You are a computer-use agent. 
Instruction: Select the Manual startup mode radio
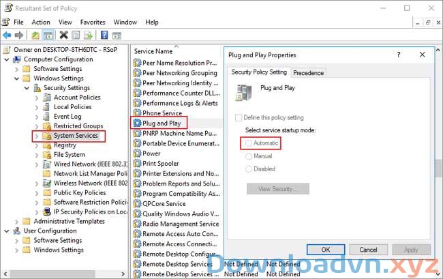249,156
